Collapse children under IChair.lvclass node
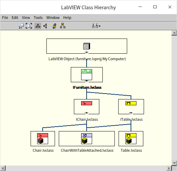This screenshot has width=177, height=171. tap(87, 113)
